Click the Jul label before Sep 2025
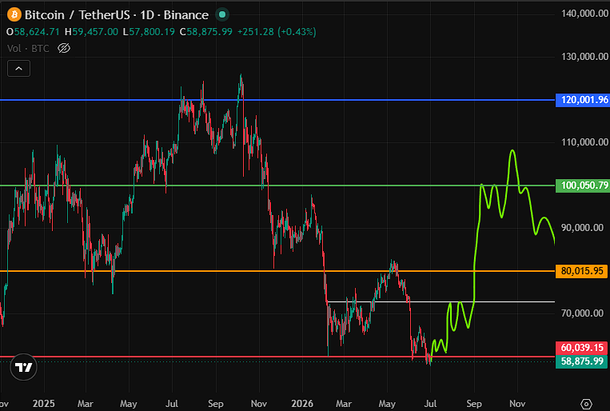The width and height of the screenshot is (610, 411). [x=172, y=404]
